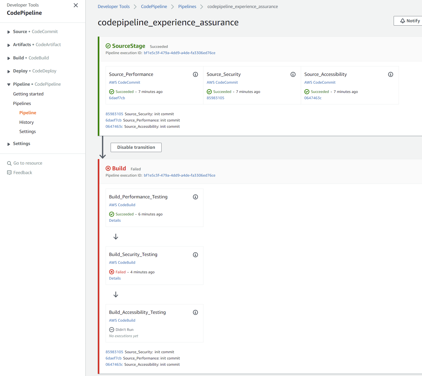The width and height of the screenshot is (422, 376).
Task: Open AWS CodeBuild link under Build_Performance_Testing
Action: (122, 205)
